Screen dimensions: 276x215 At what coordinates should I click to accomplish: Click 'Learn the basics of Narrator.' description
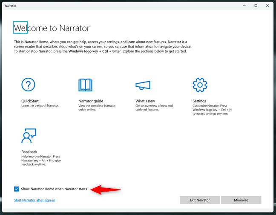pos(40,105)
